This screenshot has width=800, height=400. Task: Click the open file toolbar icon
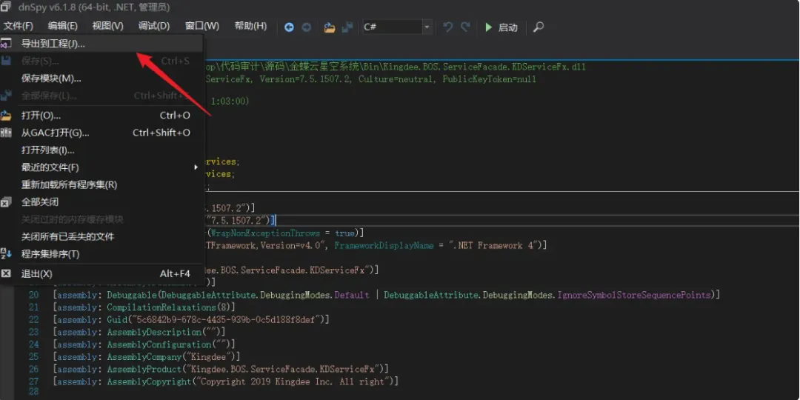tap(330, 27)
